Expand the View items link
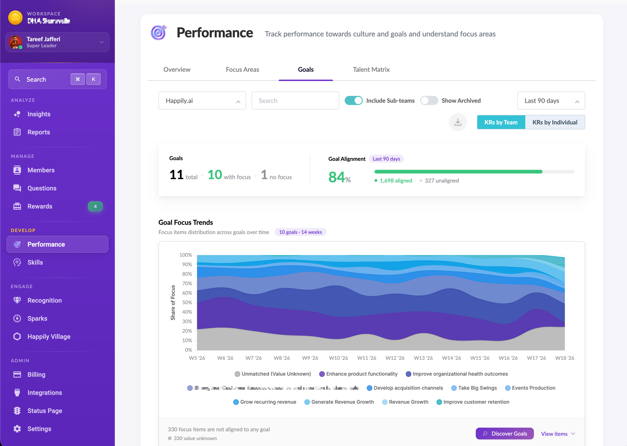 coord(558,434)
